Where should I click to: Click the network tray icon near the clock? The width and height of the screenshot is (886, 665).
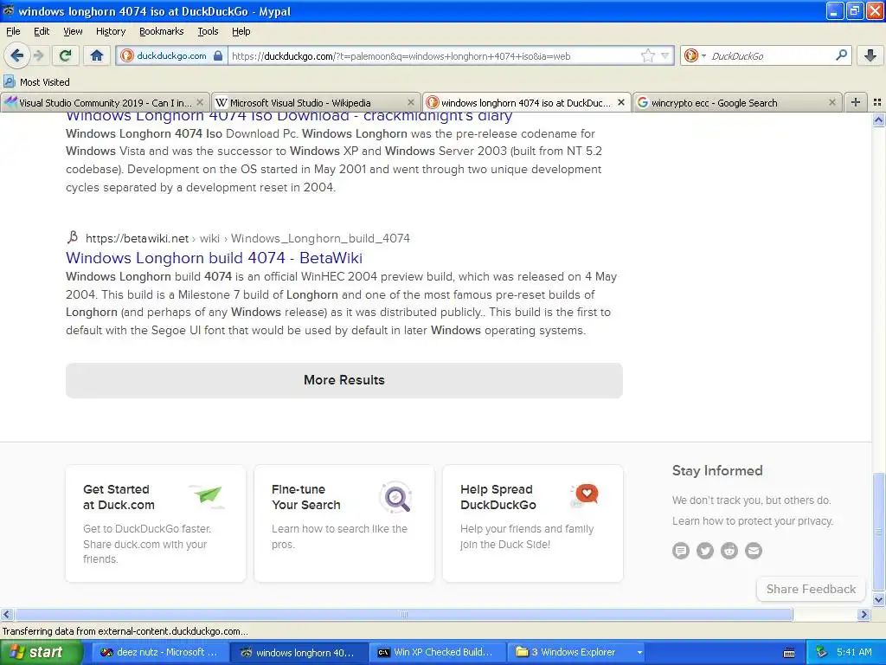click(x=822, y=652)
